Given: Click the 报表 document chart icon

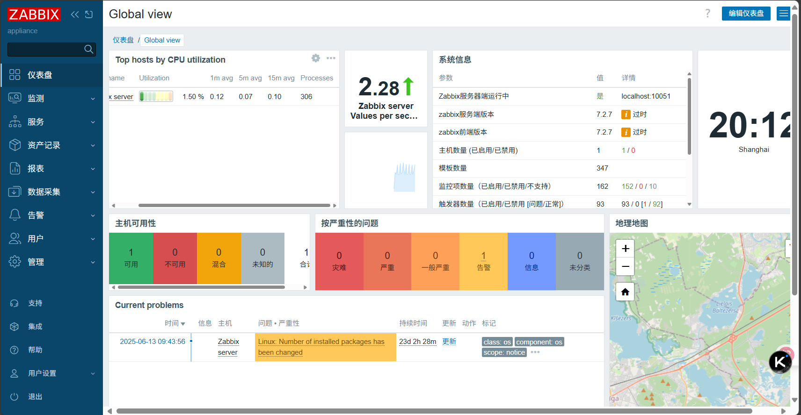Looking at the screenshot, I should (15, 168).
